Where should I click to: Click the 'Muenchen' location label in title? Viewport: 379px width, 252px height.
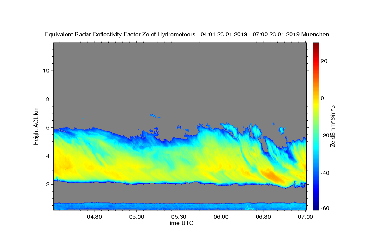[315, 34]
